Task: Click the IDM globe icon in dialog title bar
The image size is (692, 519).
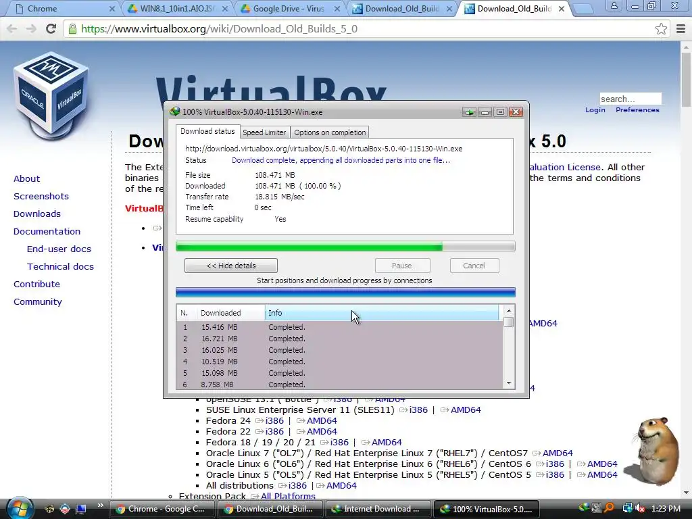Action: tap(175, 112)
